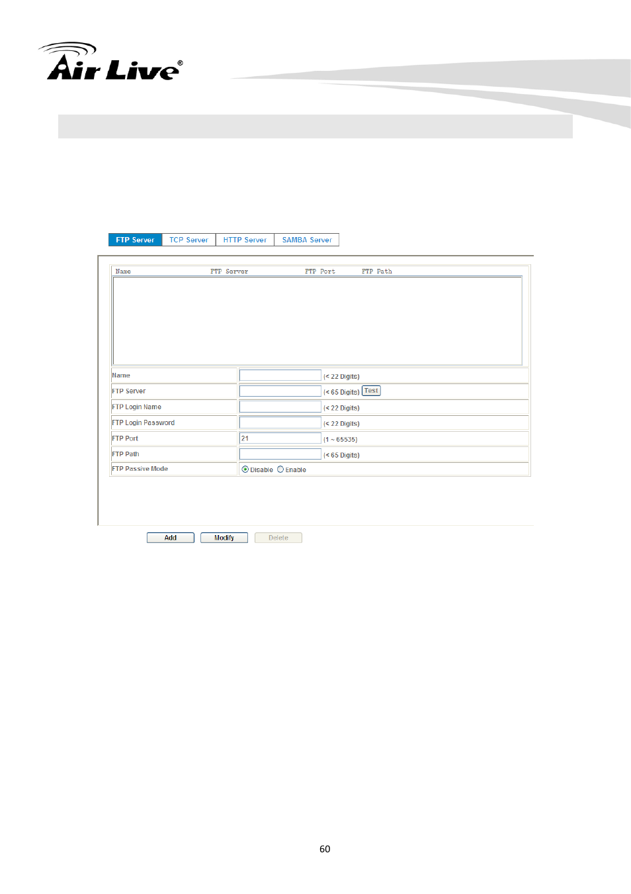Click the FTP Login Password field
Screen dimensions: 631x894
click(280, 422)
